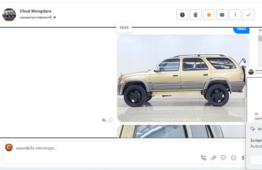Mark conversation as spam with exclamation octagon icon

(182, 15)
